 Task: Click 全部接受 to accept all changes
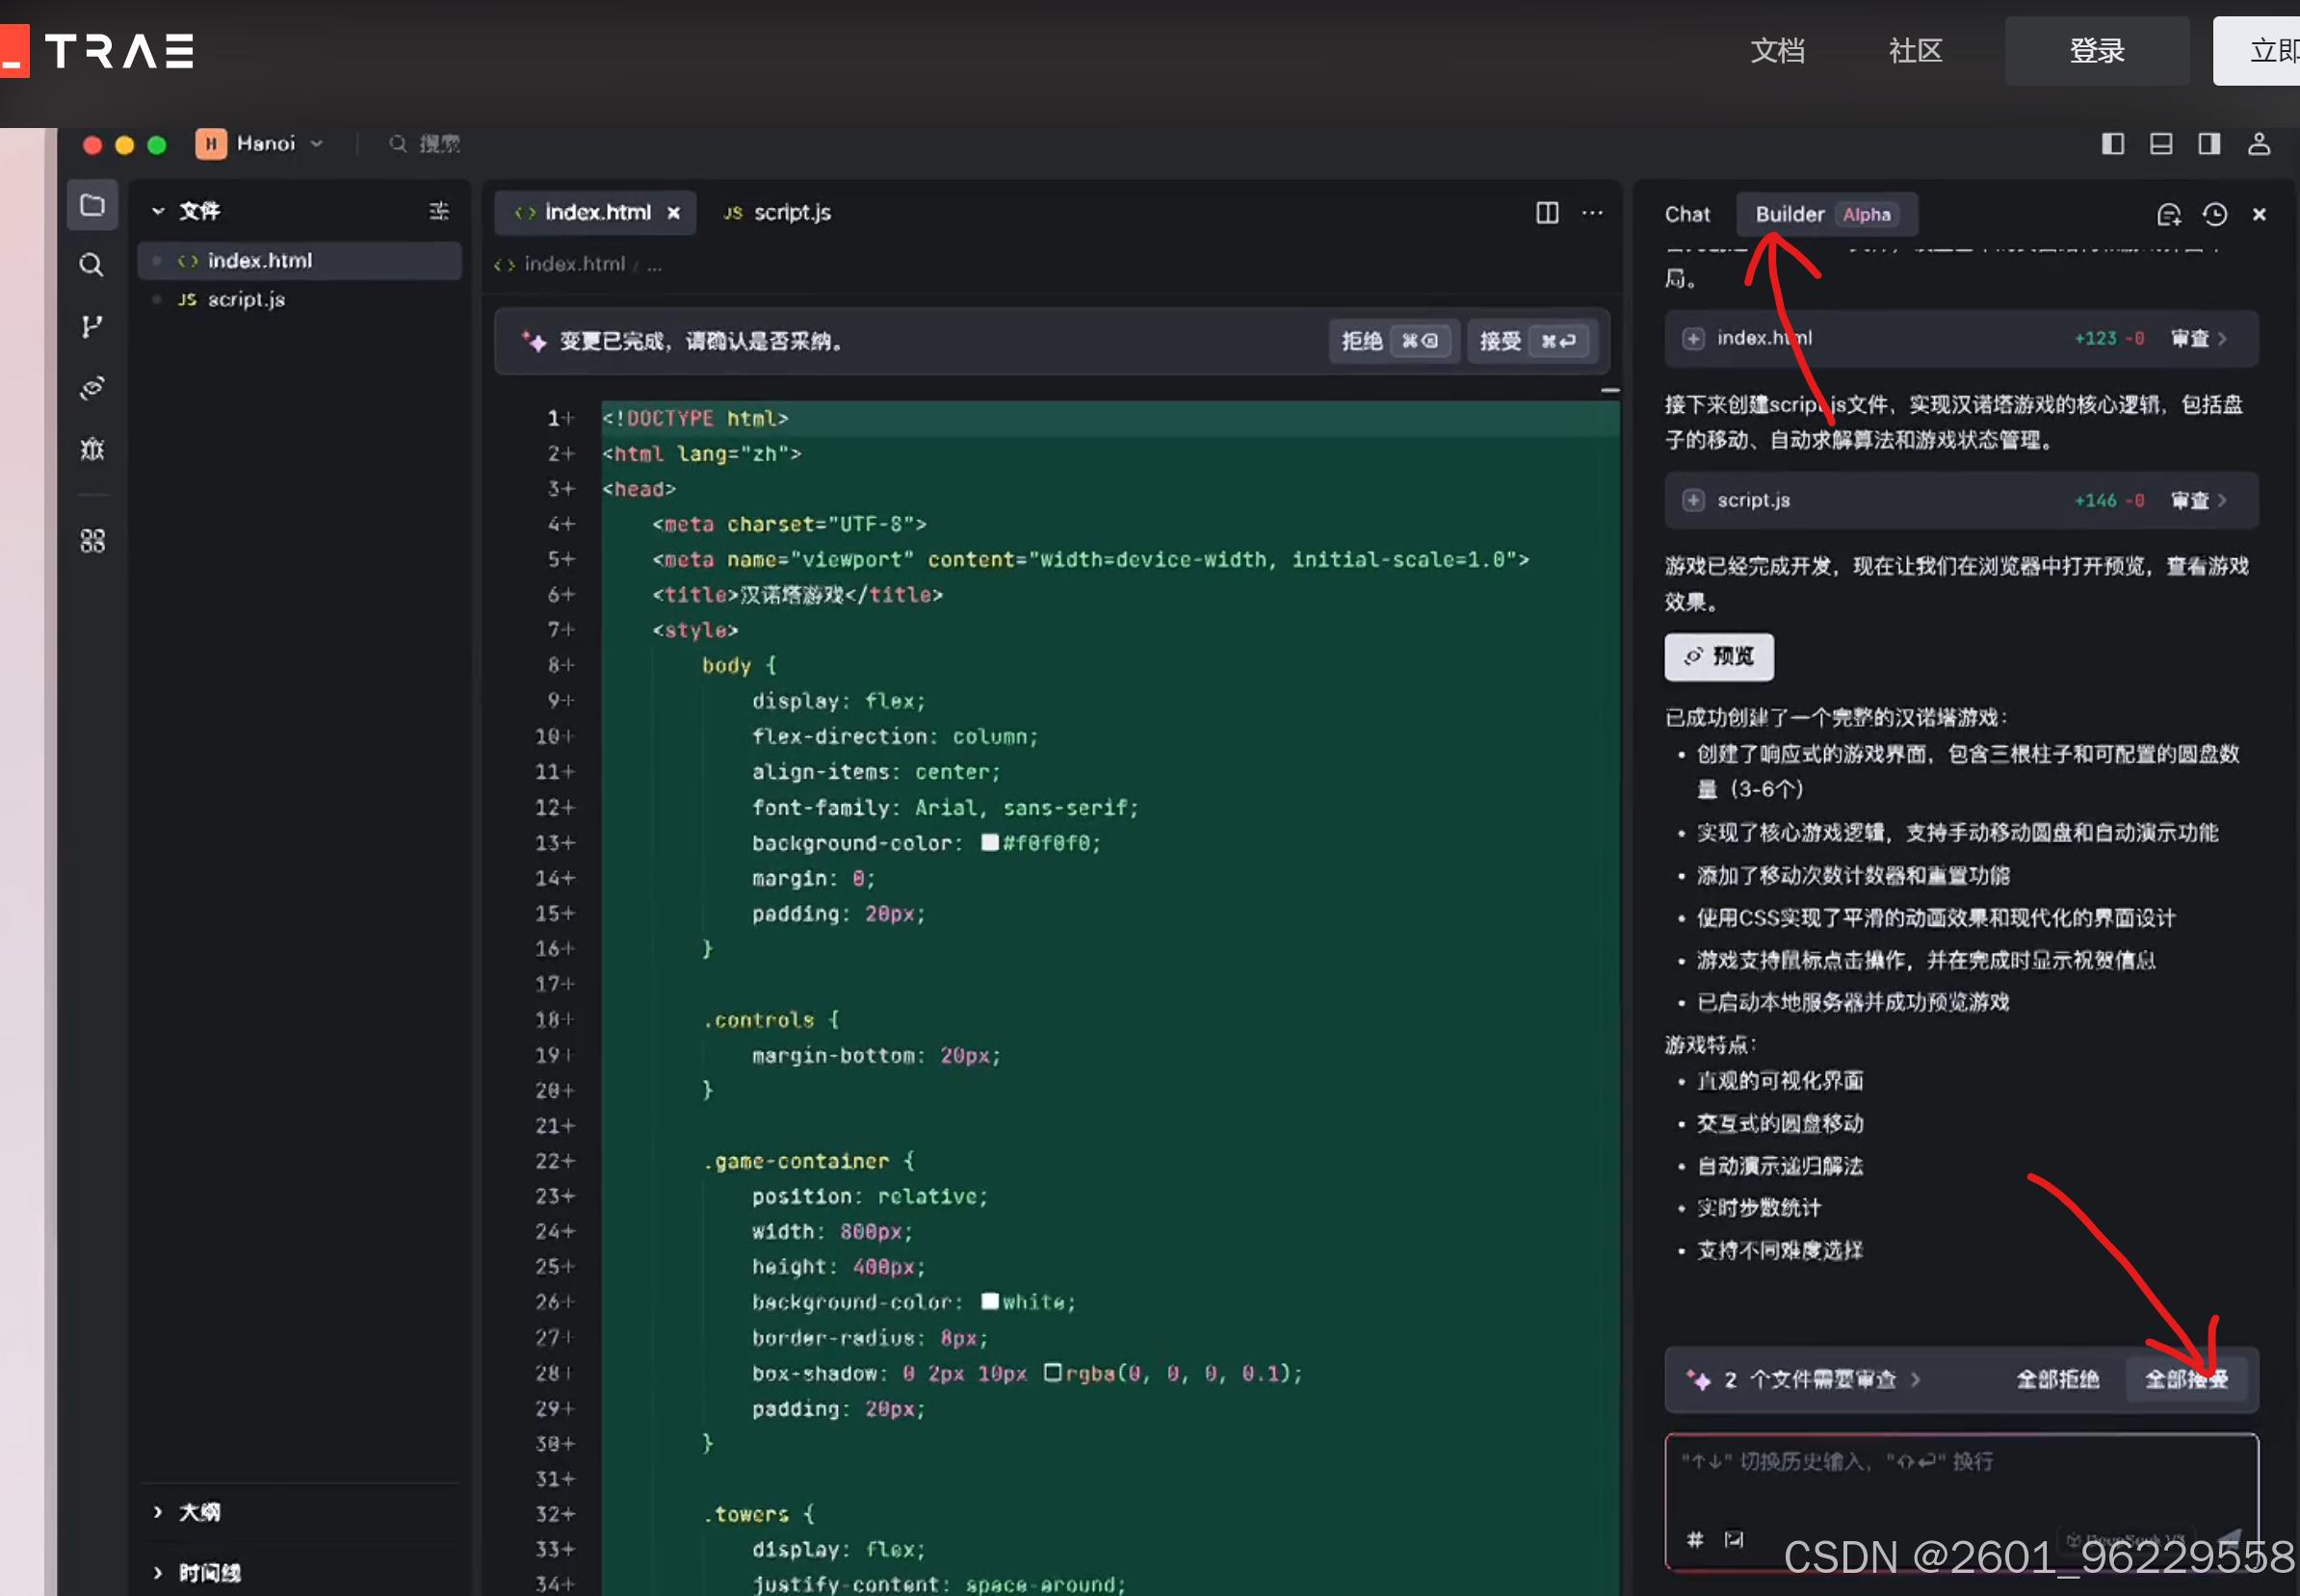point(2185,1379)
